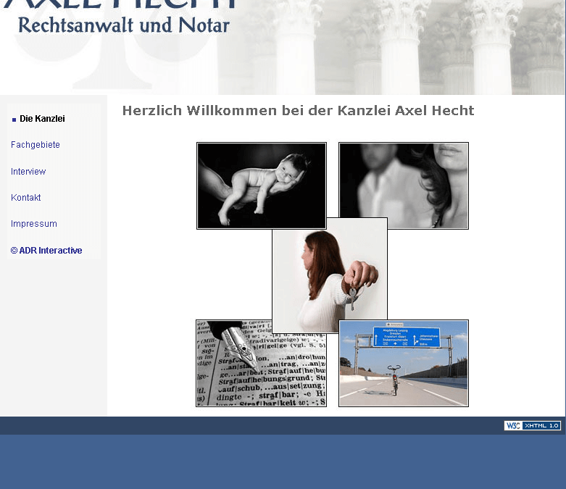Click the W3C XHTML 1.0 badge
Screen dimensions: 566x489
pos(533,425)
